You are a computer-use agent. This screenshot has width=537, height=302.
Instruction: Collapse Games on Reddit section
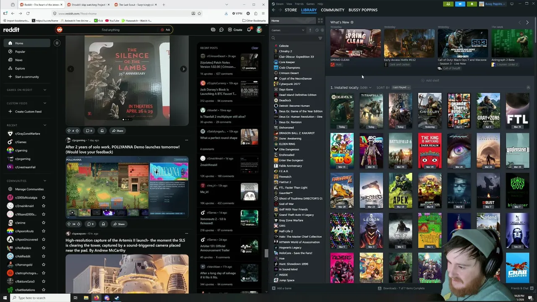pyautogui.click(x=45, y=90)
